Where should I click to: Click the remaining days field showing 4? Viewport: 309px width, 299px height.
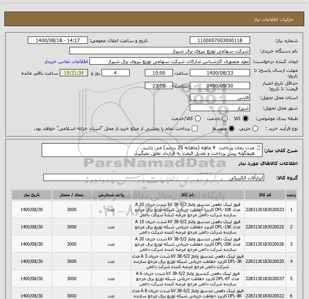tap(116, 73)
